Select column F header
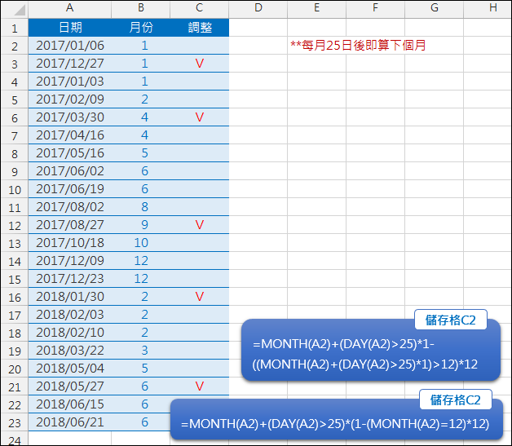512x446 pixels. pos(376,8)
